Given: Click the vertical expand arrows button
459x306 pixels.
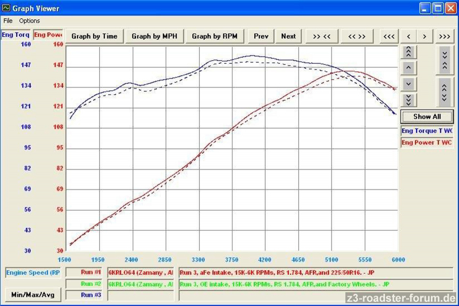Looking at the screenshot, I should 445,92.
